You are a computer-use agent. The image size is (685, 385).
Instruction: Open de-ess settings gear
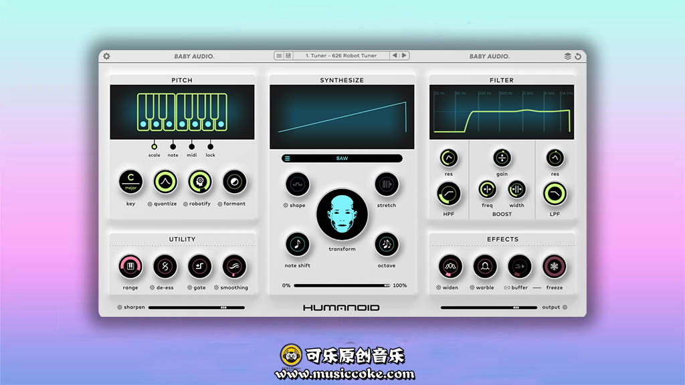(152, 287)
